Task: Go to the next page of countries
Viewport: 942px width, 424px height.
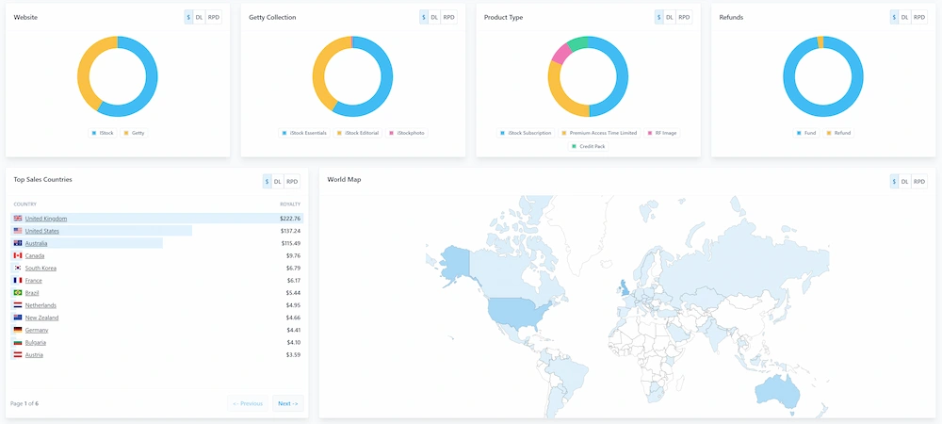Action: click(287, 403)
